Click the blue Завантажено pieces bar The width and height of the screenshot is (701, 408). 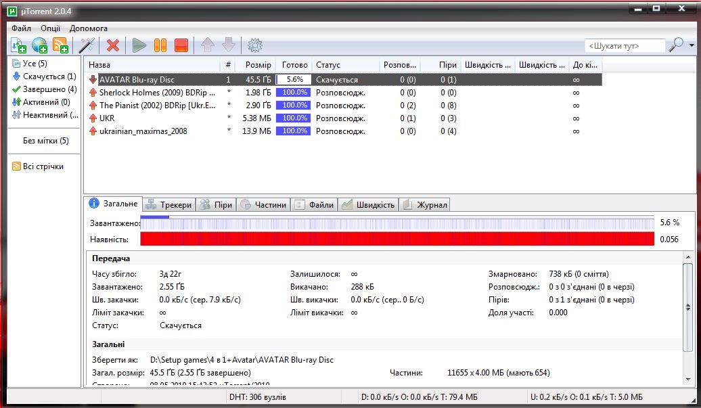click(x=397, y=223)
